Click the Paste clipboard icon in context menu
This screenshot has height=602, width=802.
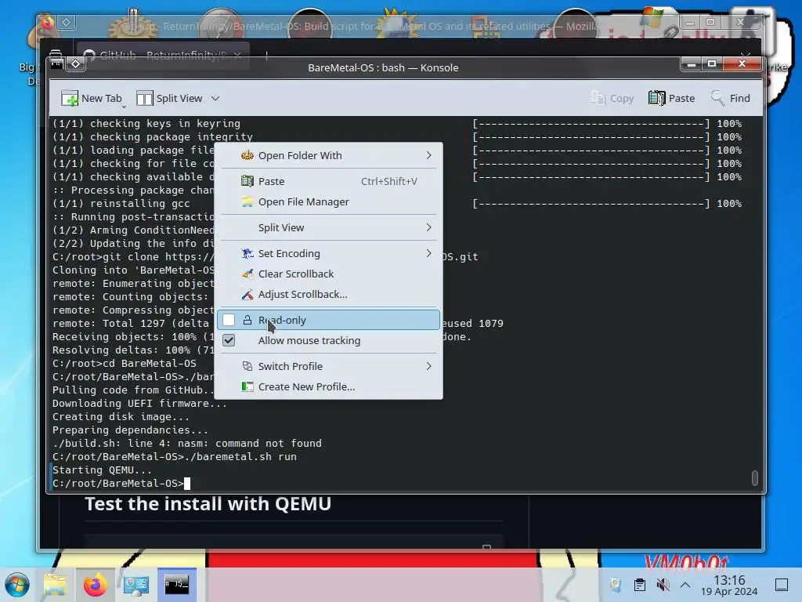pos(247,181)
